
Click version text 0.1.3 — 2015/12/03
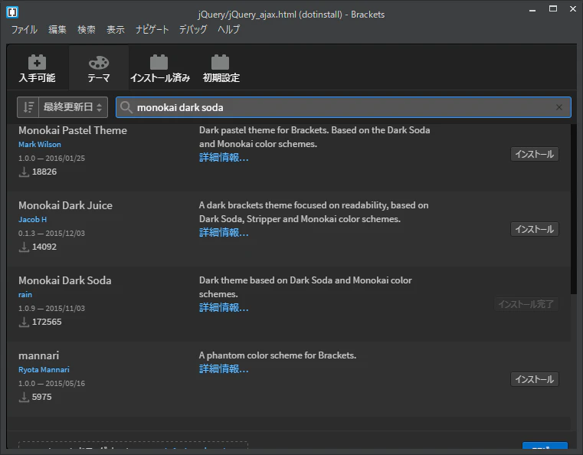[x=51, y=234]
